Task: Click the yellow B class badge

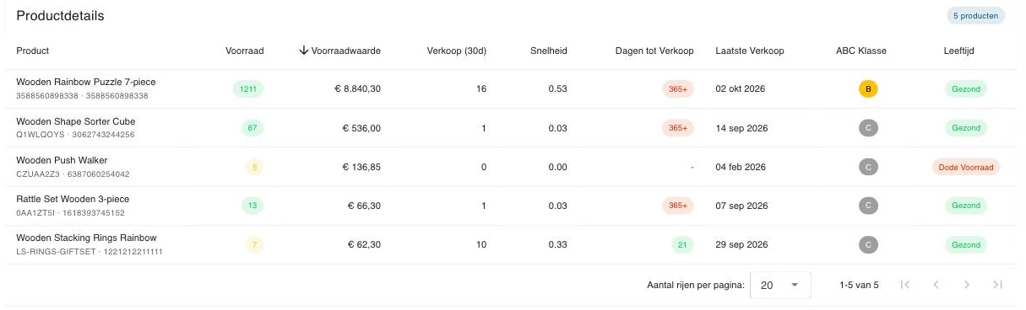Action: 868,88
